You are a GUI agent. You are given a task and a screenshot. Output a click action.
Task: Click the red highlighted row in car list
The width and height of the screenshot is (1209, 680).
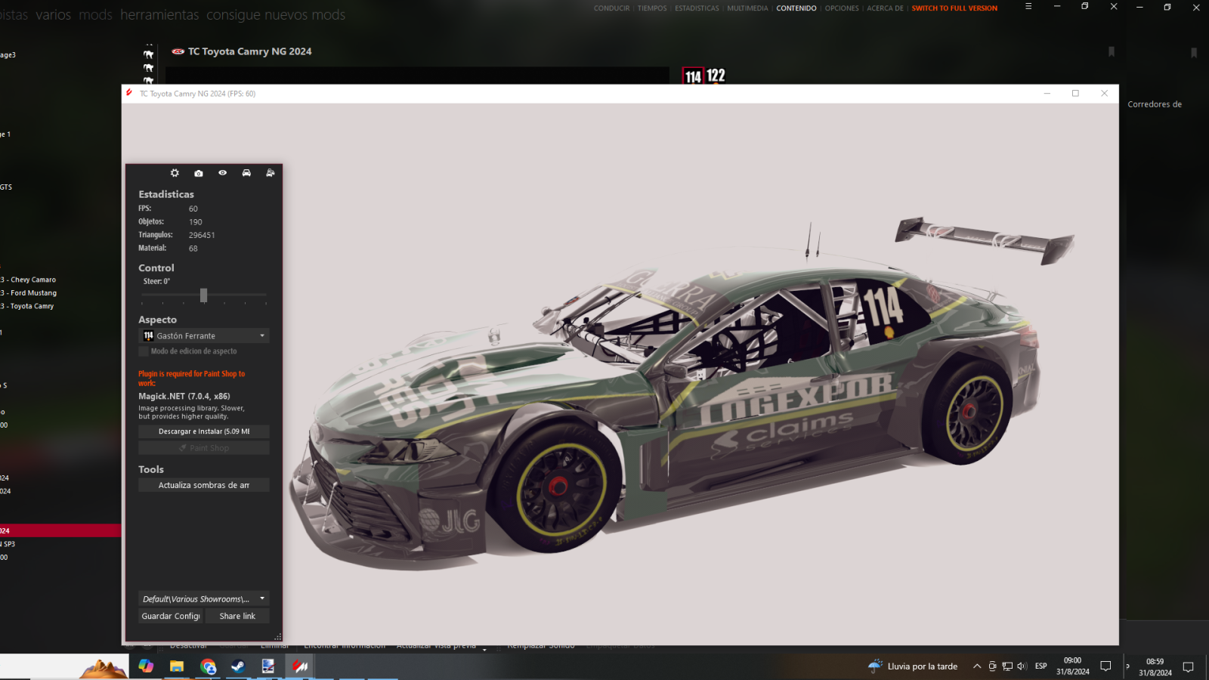coord(60,531)
